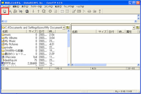The image size is (141, 94).
Task: Click the Quick Connect lightning icon
Action: [x=10, y=11]
